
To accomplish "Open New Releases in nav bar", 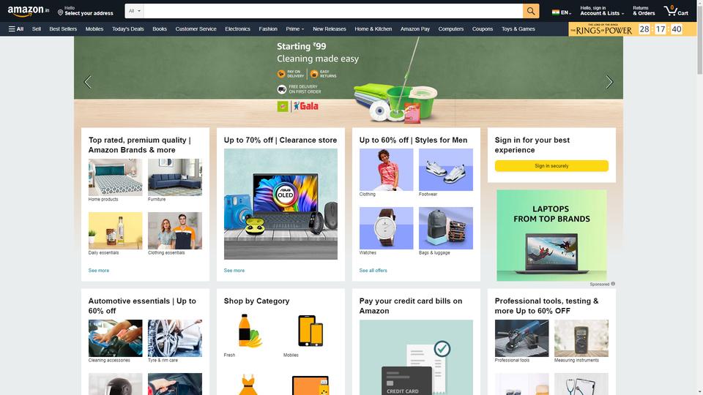I will 329,29.
